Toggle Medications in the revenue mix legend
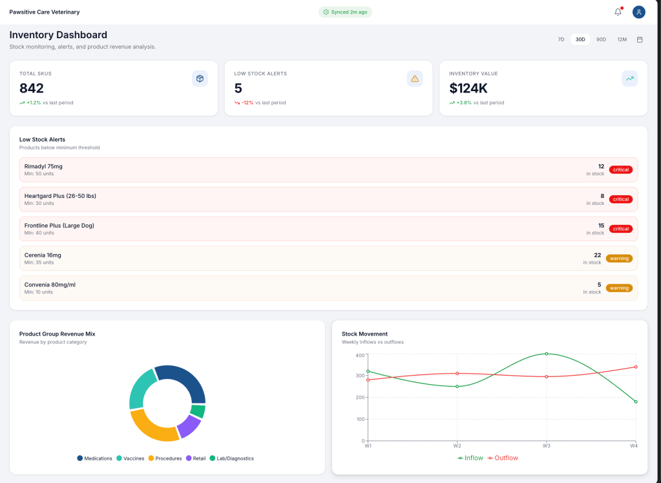This screenshot has height=483, width=661. click(x=94, y=458)
